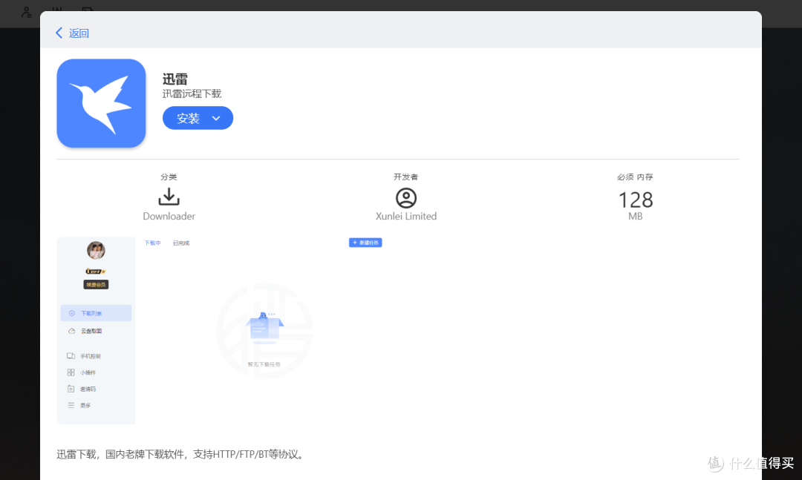This screenshot has width=802, height=480.
Task: Click the Downloader category download icon
Action: click(169, 197)
